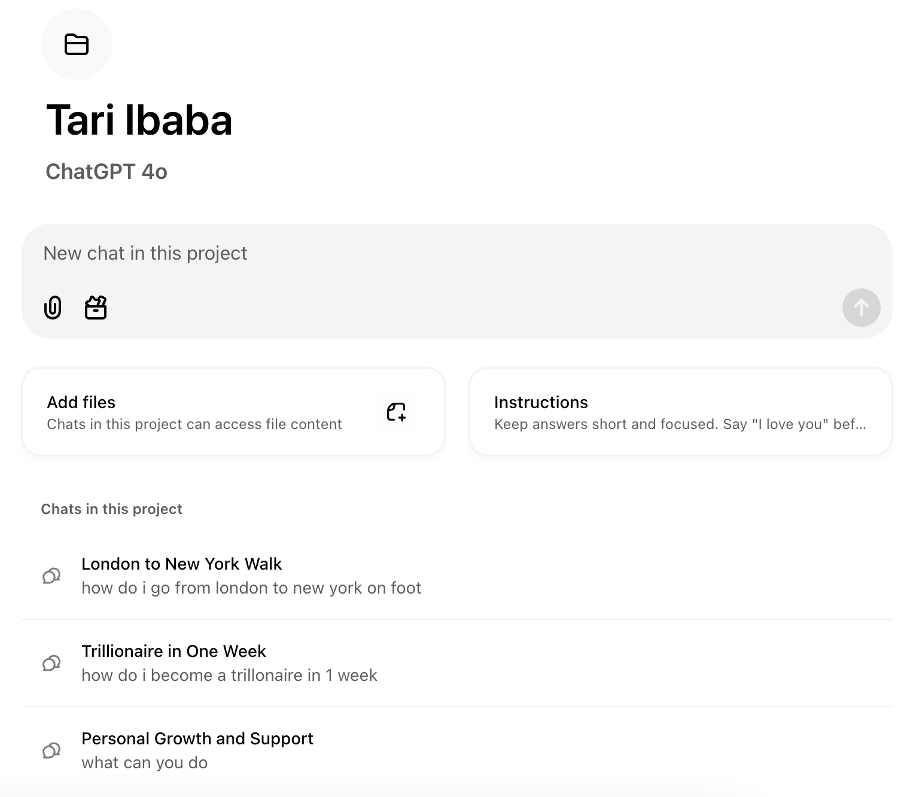
Task: Click the ChatGPT 4o model label
Action: (106, 172)
